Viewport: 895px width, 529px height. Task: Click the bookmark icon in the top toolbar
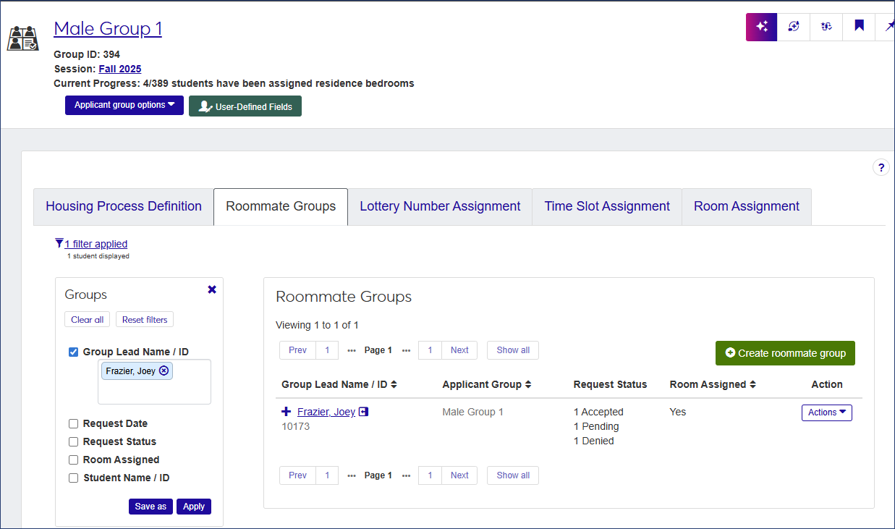pyautogui.click(x=858, y=26)
